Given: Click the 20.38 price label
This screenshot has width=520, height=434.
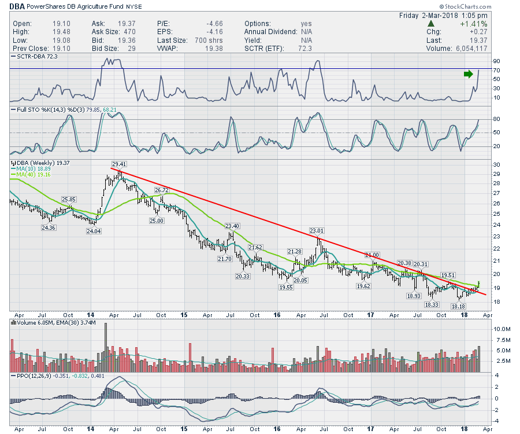Looking at the screenshot, I should (x=404, y=263).
